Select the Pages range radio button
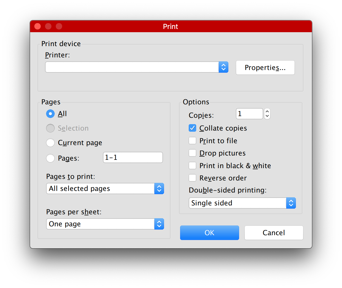The image size is (342, 288). pos(50,158)
